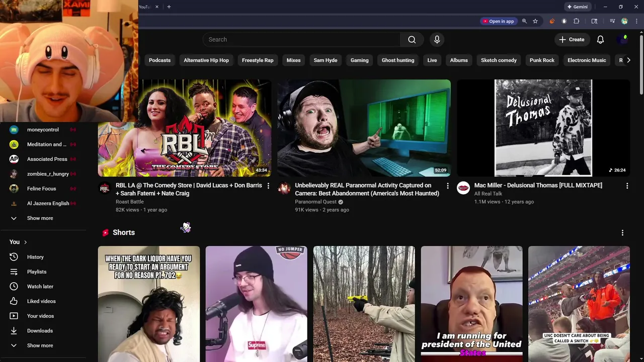This screenshot has width=644, height=362.
Task: Open the hand-icon extension
Action: (564, 21)
